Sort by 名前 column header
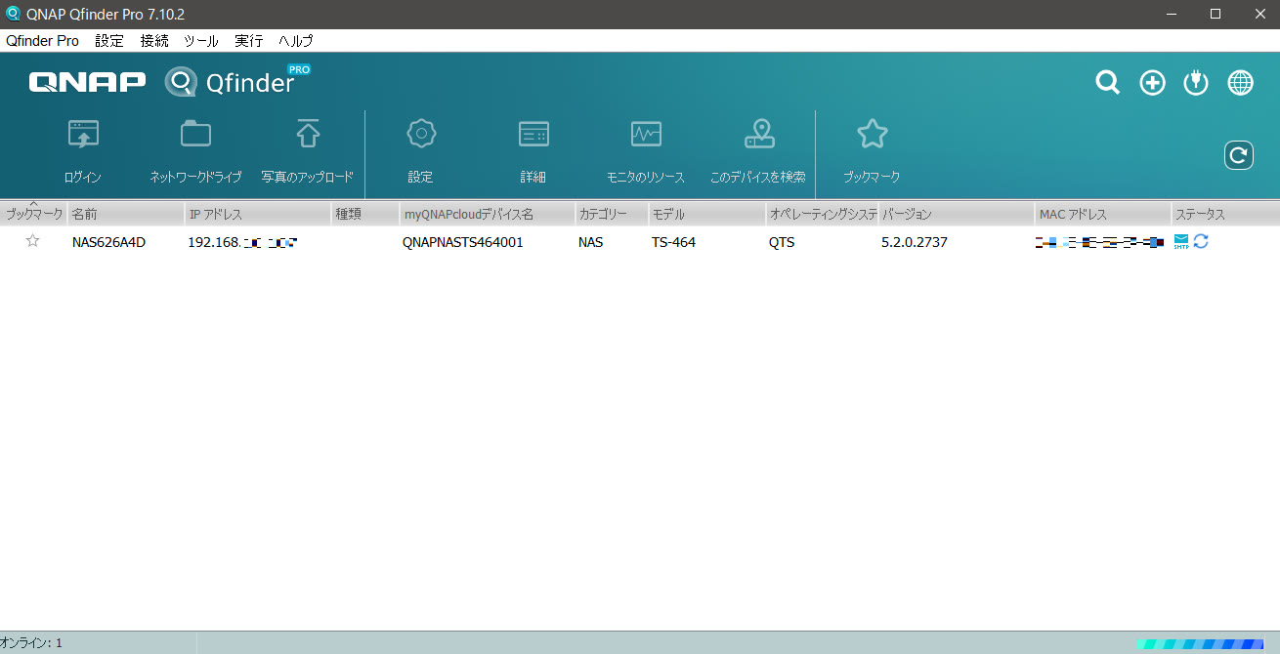This screenshot has width=1280, height=654. pyautogui.click(x=125, y=214)
